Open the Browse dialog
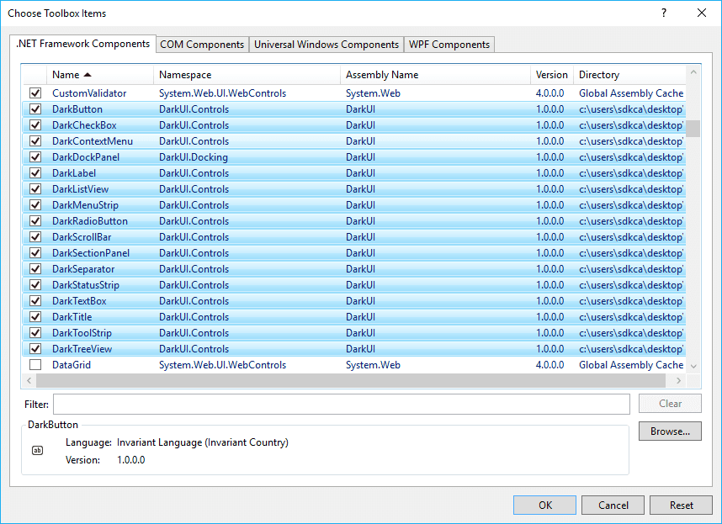 coord(670,431)
